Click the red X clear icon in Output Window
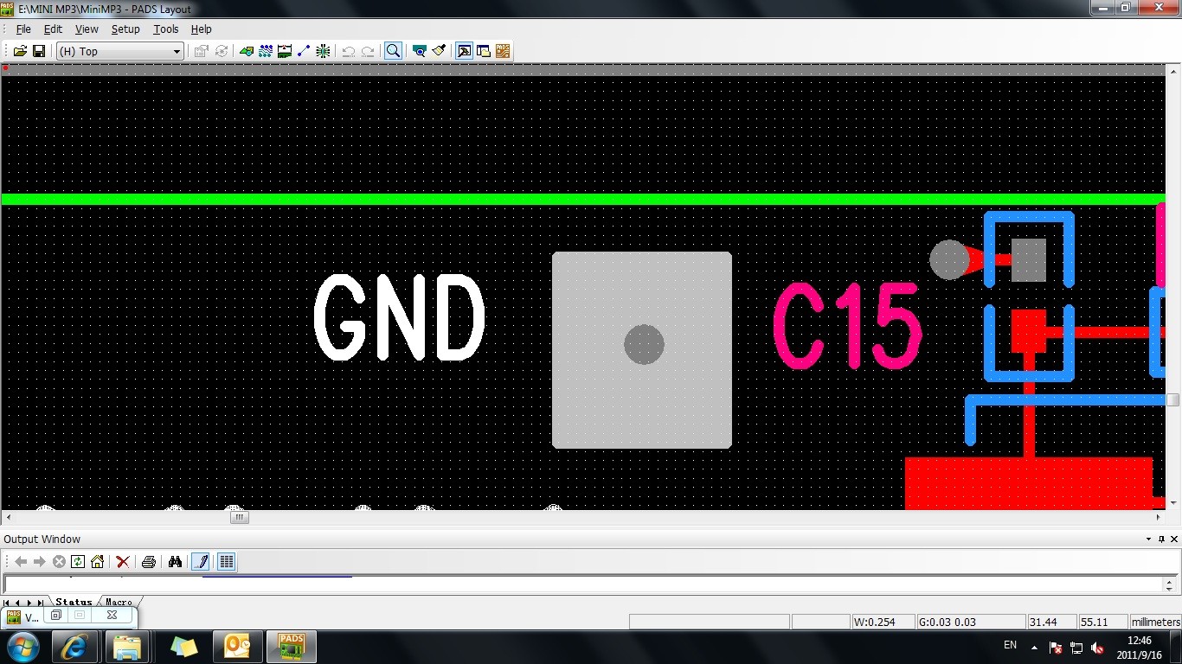Viewport: 1182px width, 664px height. pos(123,562)
